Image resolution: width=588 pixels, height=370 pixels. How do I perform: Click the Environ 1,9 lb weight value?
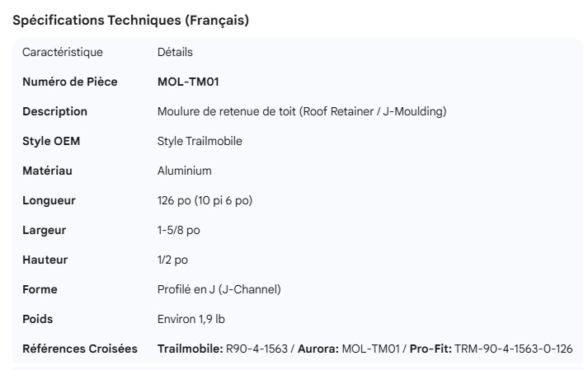pyautogui.click(x=191, y=319)
